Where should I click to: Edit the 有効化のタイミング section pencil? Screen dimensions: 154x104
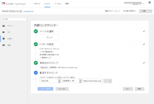click(144, 63)
